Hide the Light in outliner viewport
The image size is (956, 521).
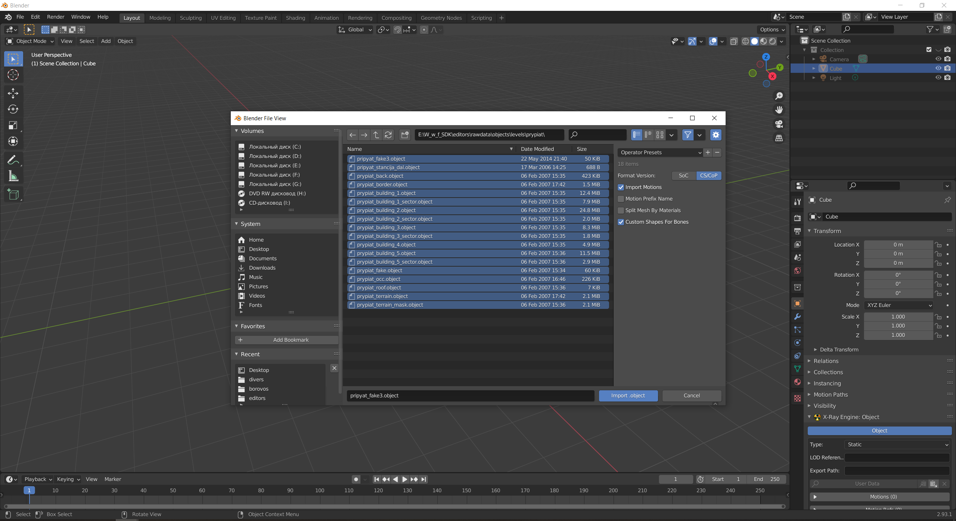938,78
